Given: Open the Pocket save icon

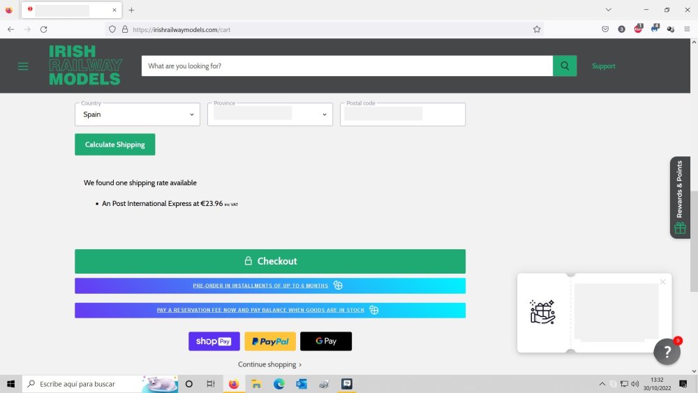Looking at the screenshot, I should 605,29.
